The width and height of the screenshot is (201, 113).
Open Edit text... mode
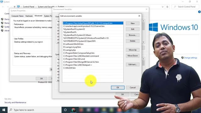pyautogui.click(x=133, y=64)
